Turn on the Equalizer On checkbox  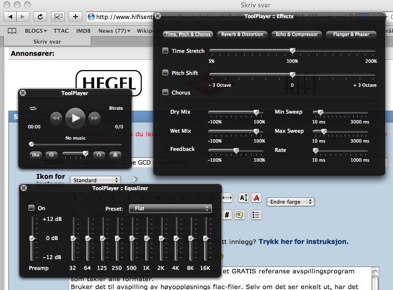click(32, 208)
